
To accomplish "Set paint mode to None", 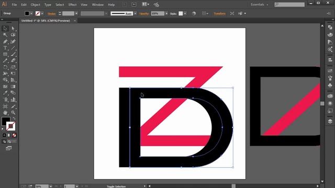I will pyautogui.click(x=14, y=135).
